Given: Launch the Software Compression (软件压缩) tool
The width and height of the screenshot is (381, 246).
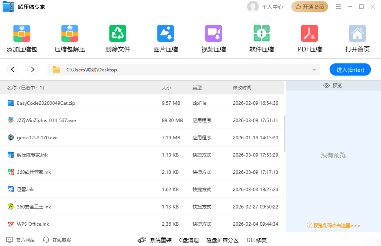Looking at the screenshot, I should (262, 34).
